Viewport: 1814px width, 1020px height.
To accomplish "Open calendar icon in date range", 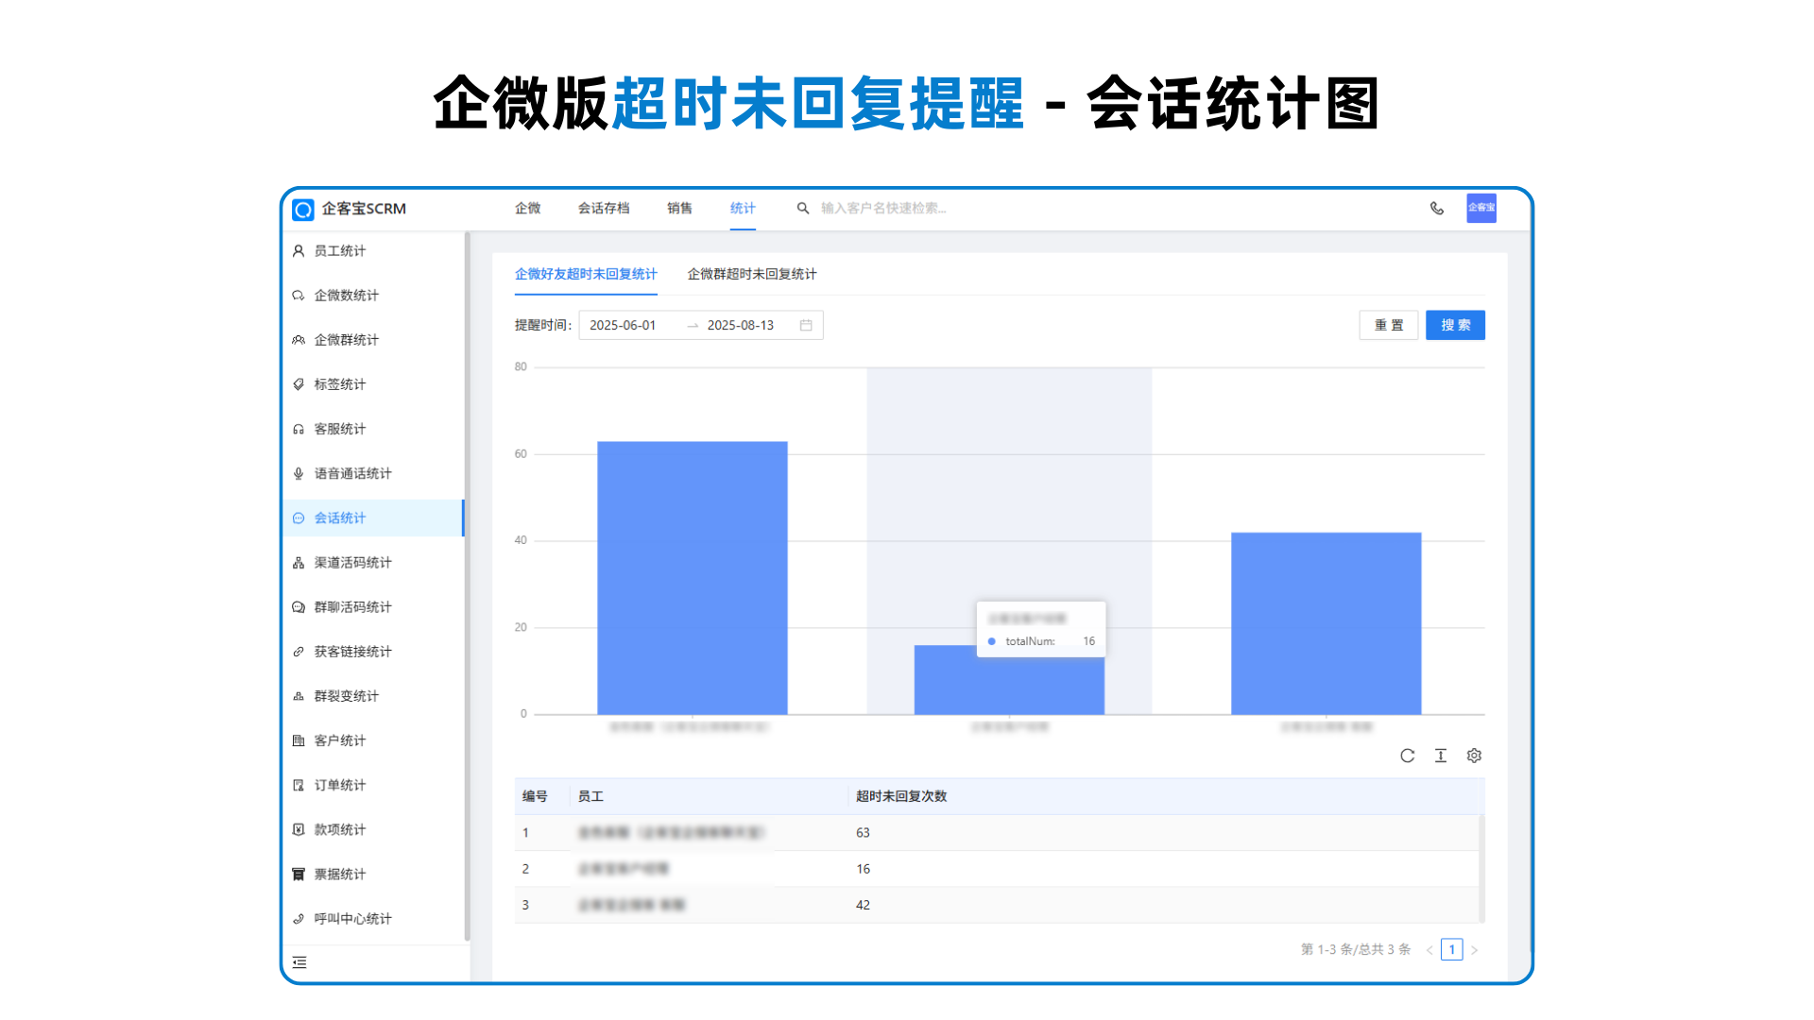I will [806, 325].
